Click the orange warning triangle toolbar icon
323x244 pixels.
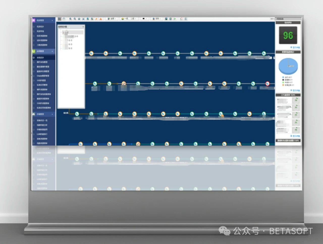point(101,19)
